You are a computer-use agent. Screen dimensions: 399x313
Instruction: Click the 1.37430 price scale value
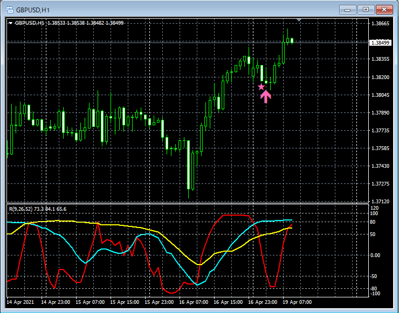380,166
